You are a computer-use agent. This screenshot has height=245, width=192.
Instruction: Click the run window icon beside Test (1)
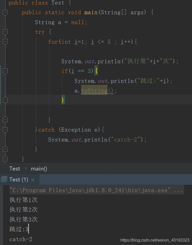pos(4,179)
